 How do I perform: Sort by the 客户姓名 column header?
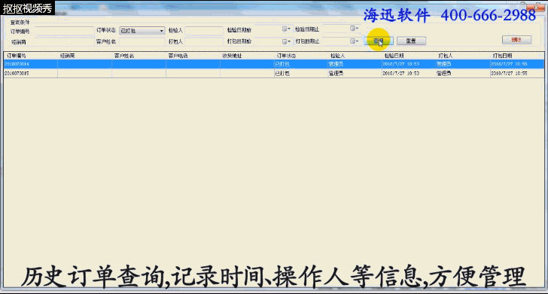139,56
